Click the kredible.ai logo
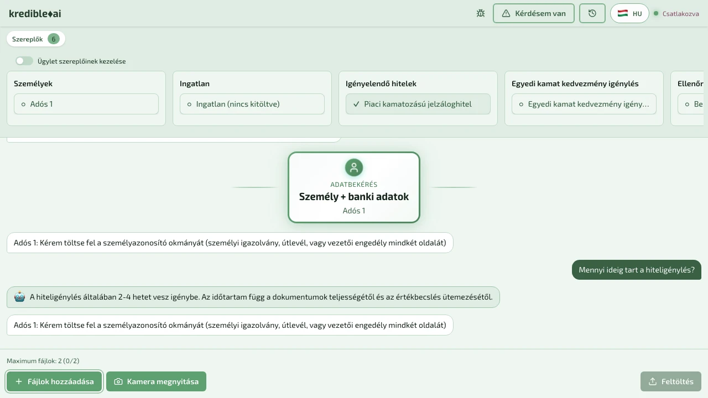Screen dimensions: 708x398 point(35,13)
